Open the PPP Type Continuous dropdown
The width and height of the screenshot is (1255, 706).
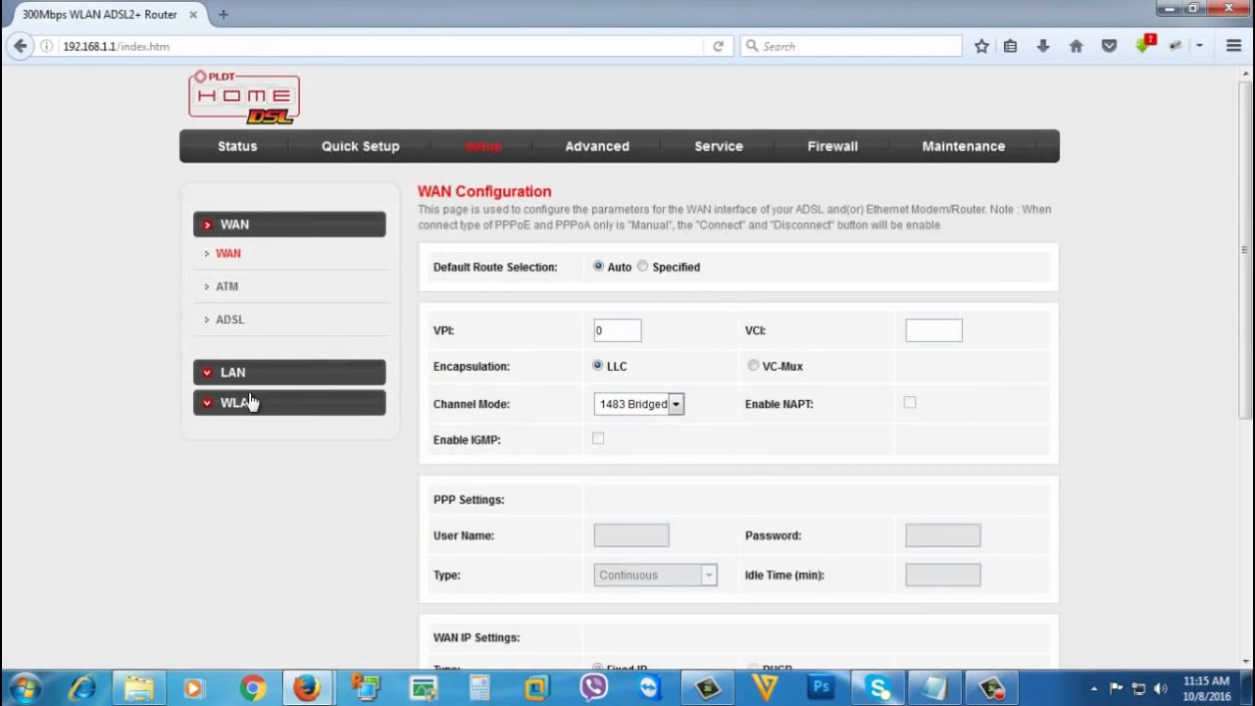click(655, 575)
